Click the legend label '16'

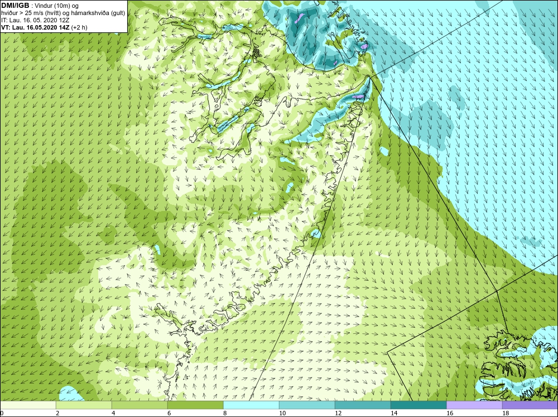point(450,413)
